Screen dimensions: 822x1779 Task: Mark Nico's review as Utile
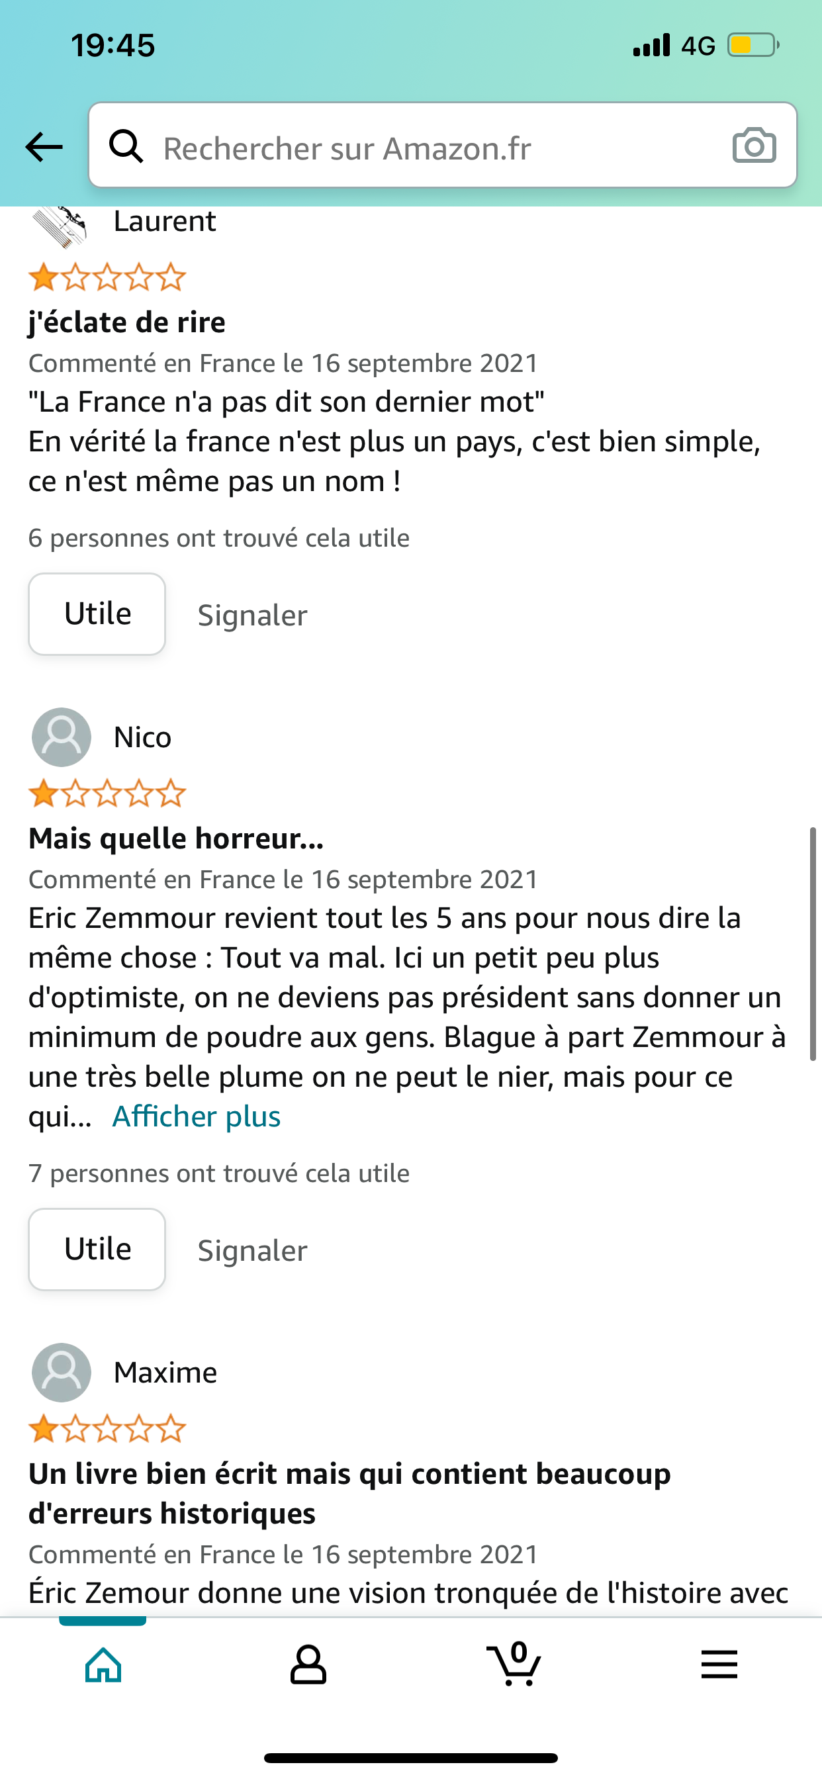click(x=97, y=1250)
